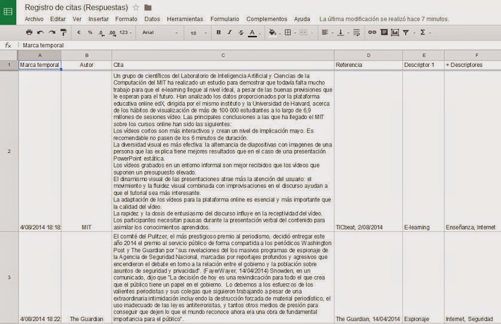Open the Ver menu

(77, 19)
